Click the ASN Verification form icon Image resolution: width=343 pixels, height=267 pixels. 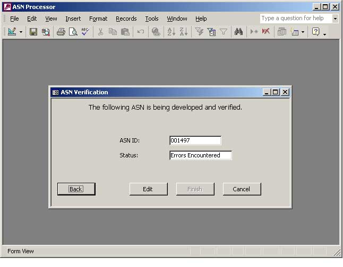tap(55, 92)
